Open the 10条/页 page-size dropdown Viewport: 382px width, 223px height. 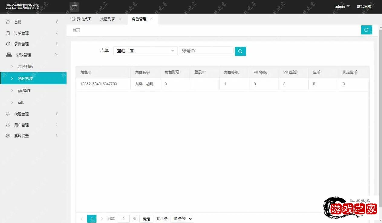[181, 218]
